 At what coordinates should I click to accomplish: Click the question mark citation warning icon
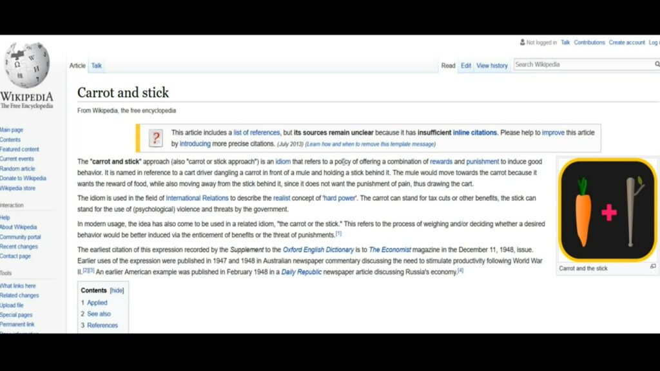tap(155, 138)
